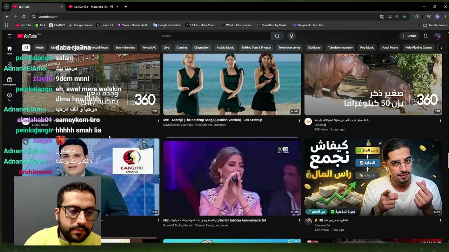Screen dimensions: 449x252
Task: Select the Live filter chip
Action: tap(166, 48)
